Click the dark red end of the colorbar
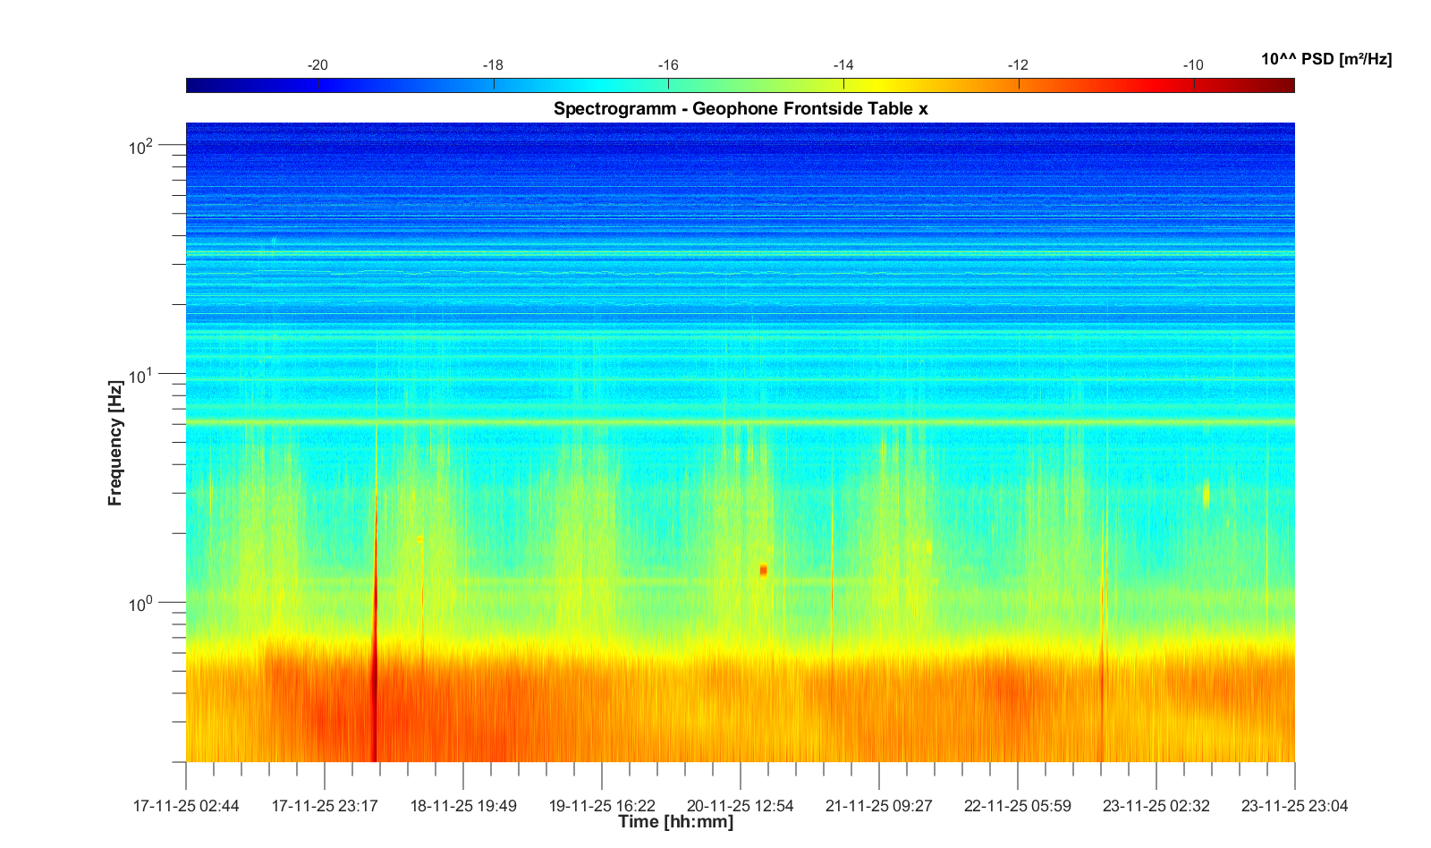Screen dimensions: 1431x848 pos(1284,86)
